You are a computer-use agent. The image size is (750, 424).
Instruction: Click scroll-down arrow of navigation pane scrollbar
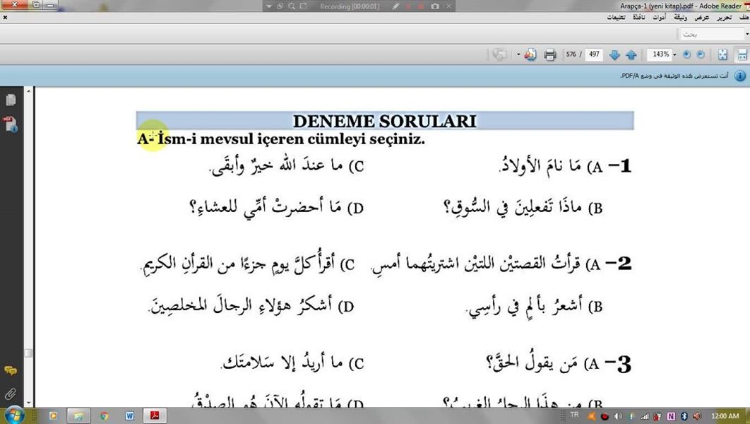[29, 403]
